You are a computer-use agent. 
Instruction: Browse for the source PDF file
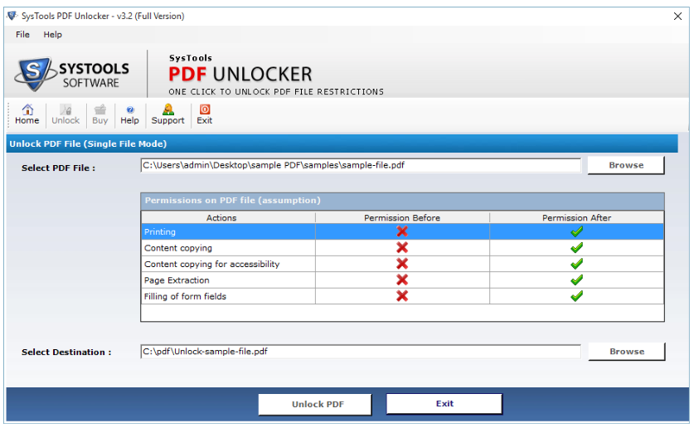(x=626, y=165)
